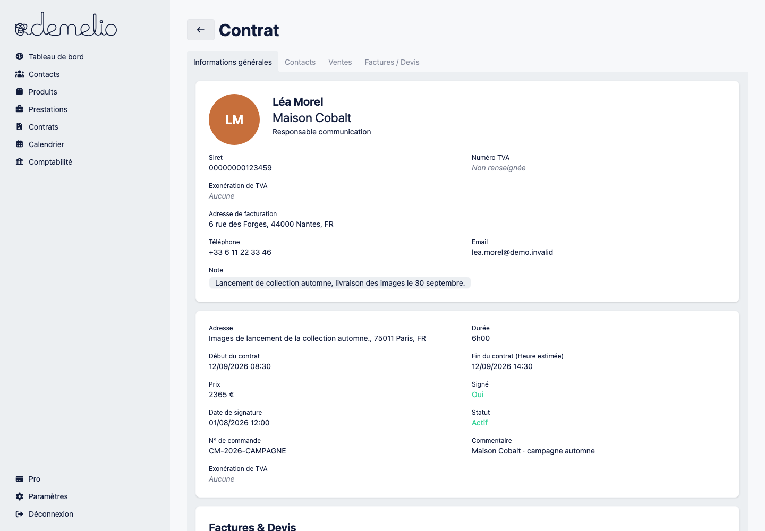Open Prestations in sidebar
765x531 pixels.
coord(48,109)
